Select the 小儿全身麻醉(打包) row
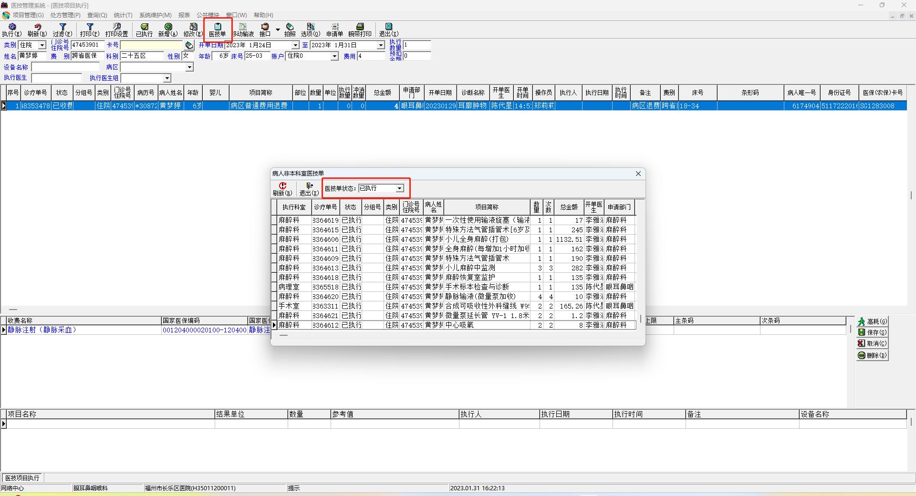 pos(456,239)
